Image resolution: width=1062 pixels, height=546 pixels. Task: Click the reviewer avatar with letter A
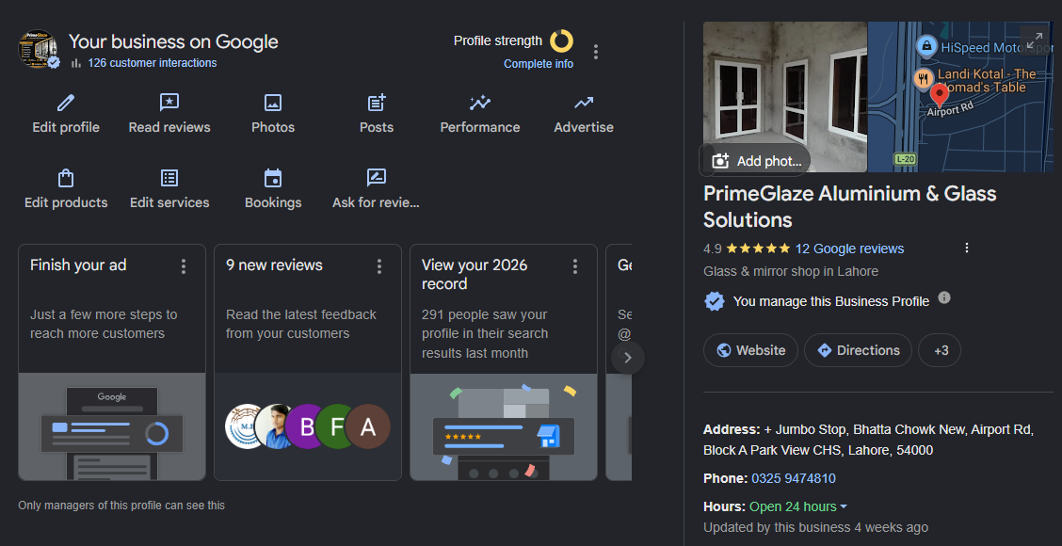(x=368, y=426)
